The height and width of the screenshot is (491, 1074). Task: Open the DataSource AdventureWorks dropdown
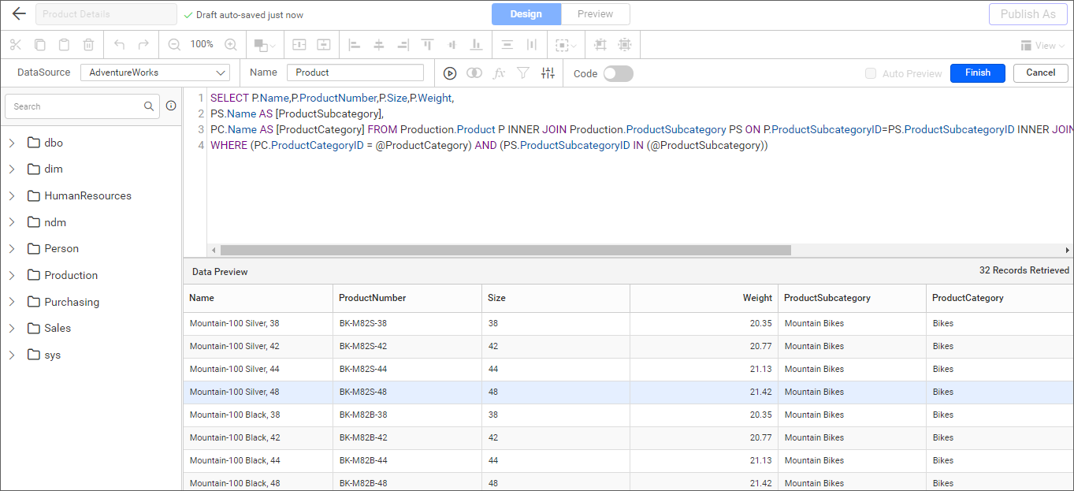click(x=155, y=73)
